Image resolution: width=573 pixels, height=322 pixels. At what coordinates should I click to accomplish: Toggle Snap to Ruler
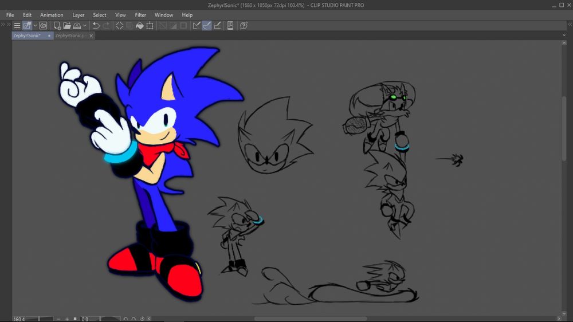coord(197,26)
